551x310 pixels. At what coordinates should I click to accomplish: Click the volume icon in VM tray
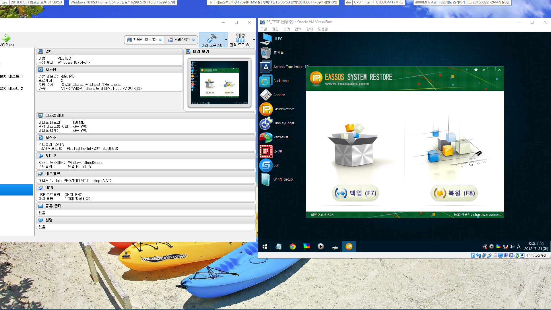[512, 247]
